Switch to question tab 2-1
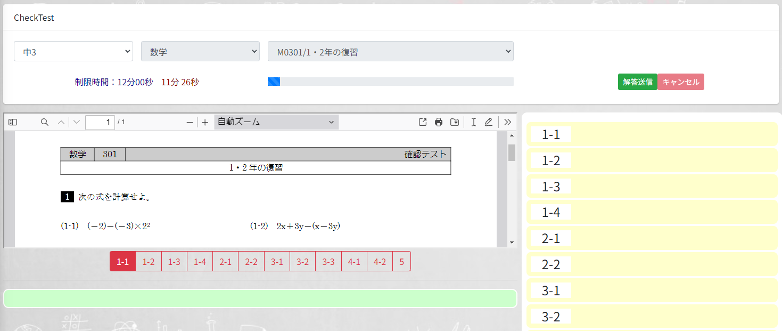 point(225,261)
